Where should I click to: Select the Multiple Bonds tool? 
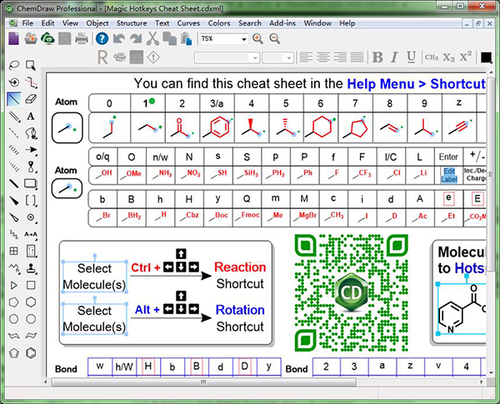(13, 116)
